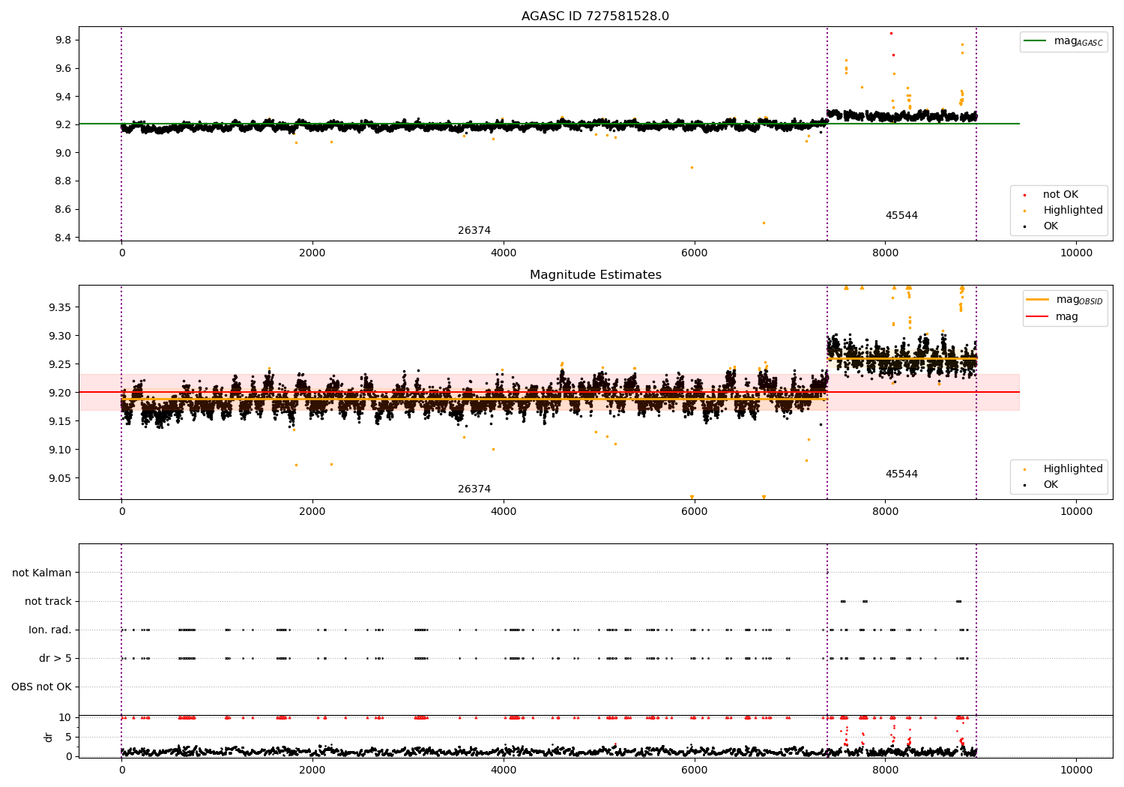Click the "9.4" y-tick in the top plot
This screenshot has width=1124, height=787.
64,97
